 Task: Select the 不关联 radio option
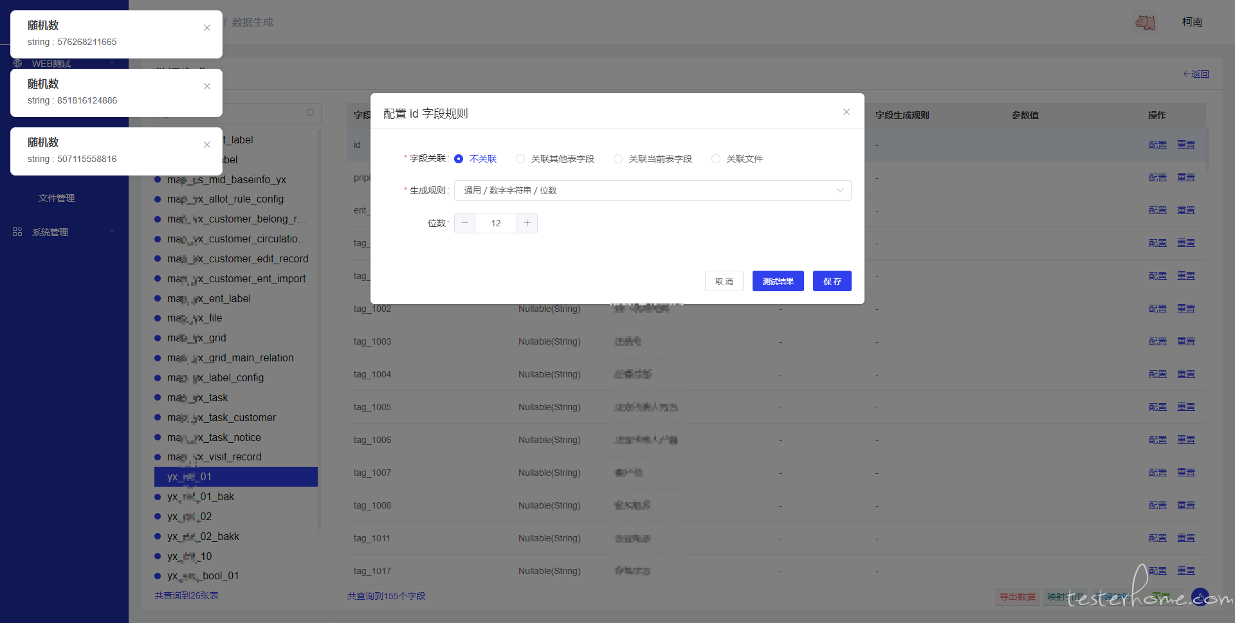(475, 159)
